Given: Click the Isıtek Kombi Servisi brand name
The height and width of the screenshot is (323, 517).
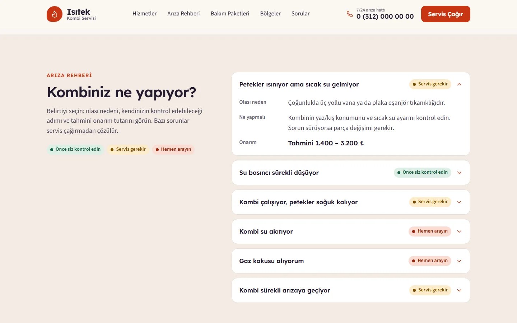Looking at the screenshot, I should tap(81, 14).
